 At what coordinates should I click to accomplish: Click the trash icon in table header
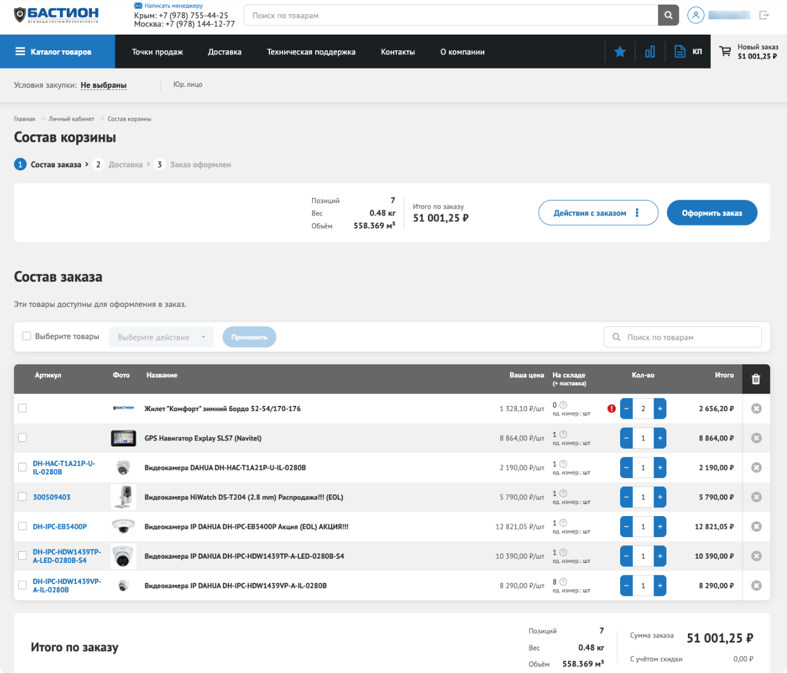(x=756, y=379)
